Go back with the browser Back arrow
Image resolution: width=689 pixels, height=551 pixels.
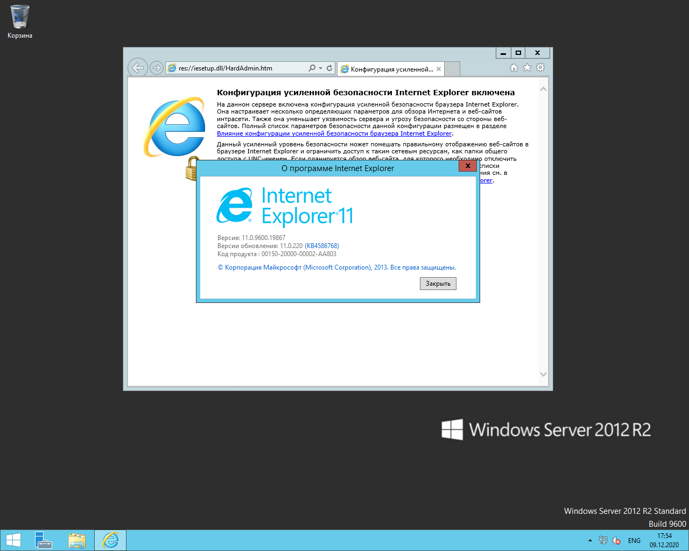(138, 68)
